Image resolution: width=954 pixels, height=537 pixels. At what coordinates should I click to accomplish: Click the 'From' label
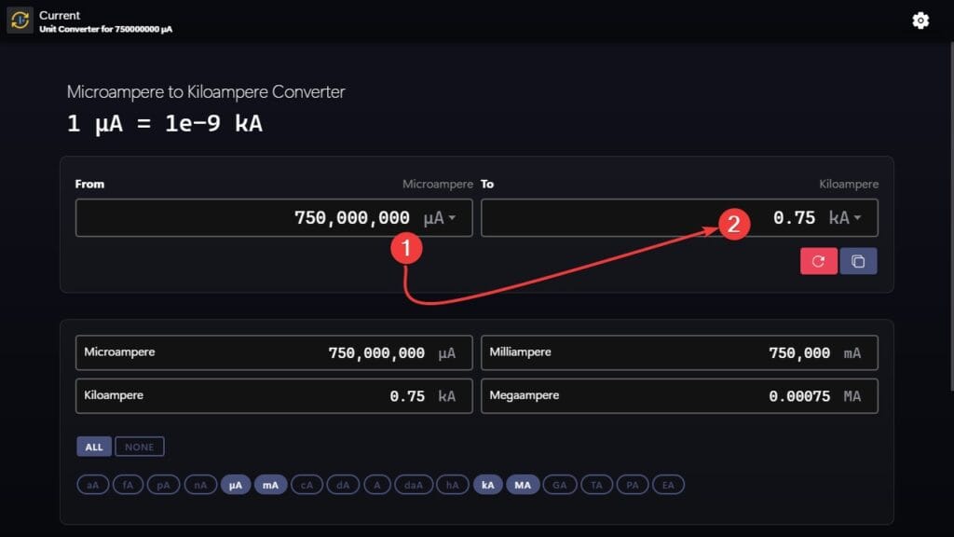(x=89, y=184)
